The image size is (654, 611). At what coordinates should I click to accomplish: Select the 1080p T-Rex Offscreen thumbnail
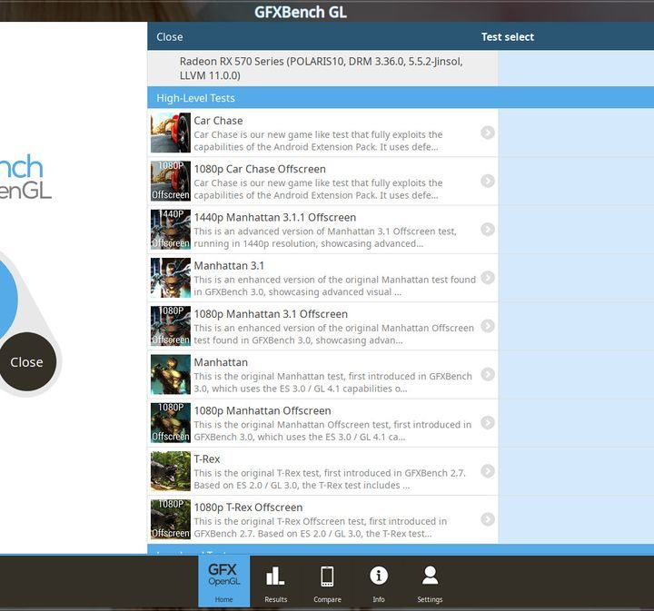pyautogui.click(x=171, y=519)
